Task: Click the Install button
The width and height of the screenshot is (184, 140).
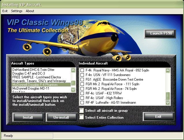Action: [28, 117]
